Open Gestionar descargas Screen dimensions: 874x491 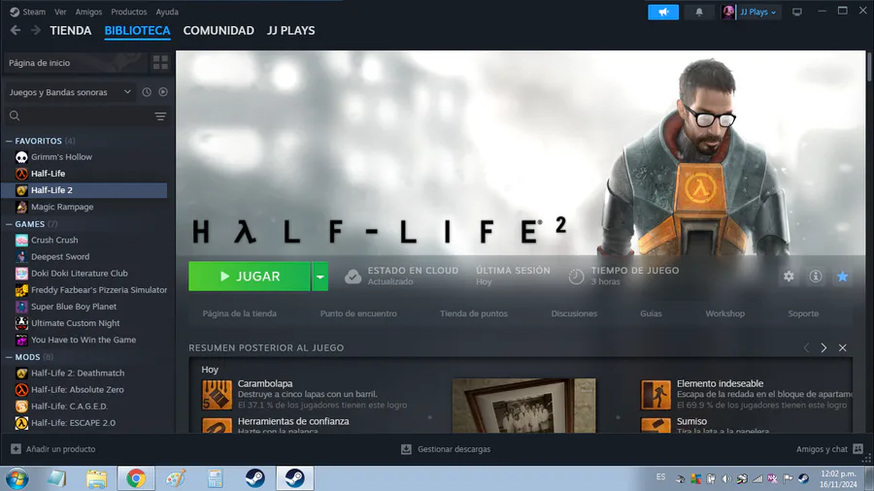point(446,449)
